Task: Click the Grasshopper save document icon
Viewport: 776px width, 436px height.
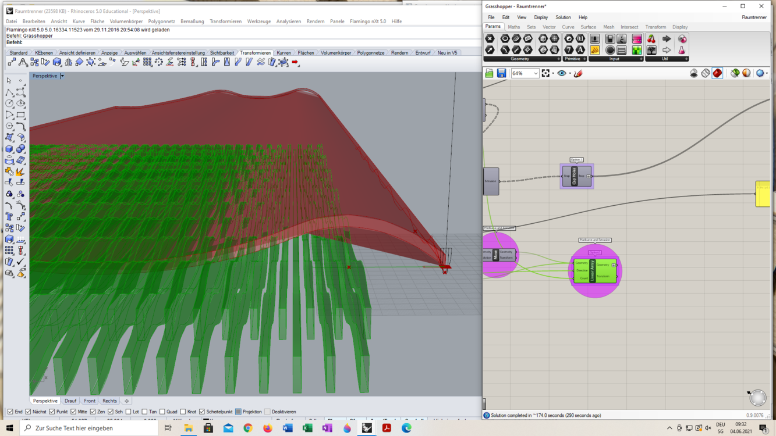Action: pyautogui.click(x=501, y=73)
